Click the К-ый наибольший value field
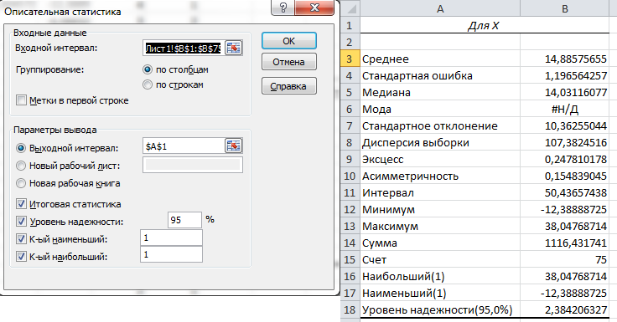617x322 pixels. (171, 254)
